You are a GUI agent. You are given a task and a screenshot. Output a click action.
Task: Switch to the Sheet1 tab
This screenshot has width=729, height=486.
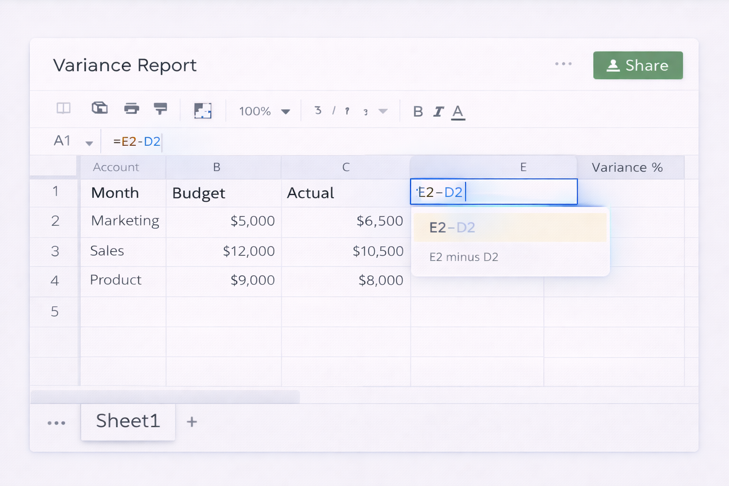tap(128, 421)
